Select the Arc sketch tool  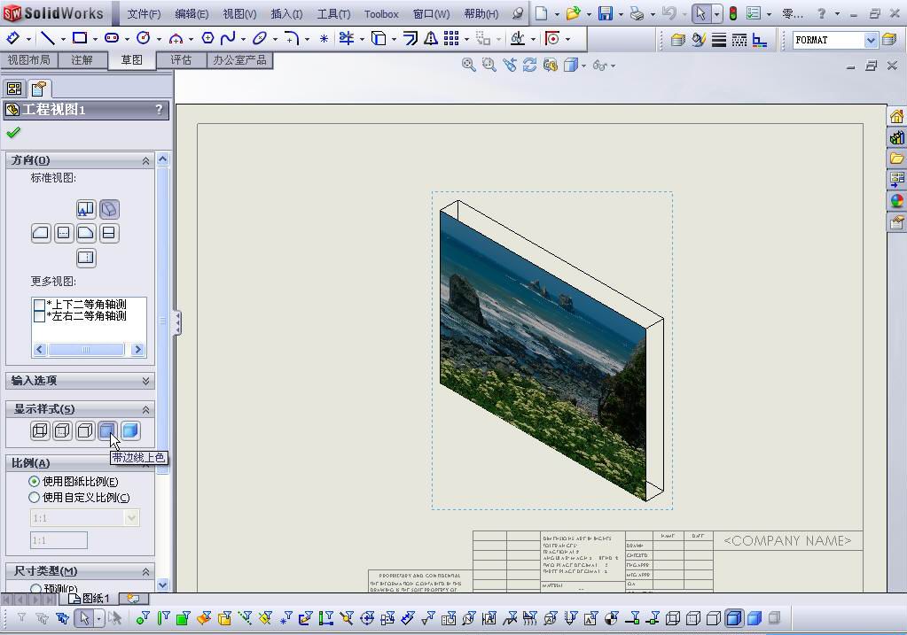click(176, 39)
